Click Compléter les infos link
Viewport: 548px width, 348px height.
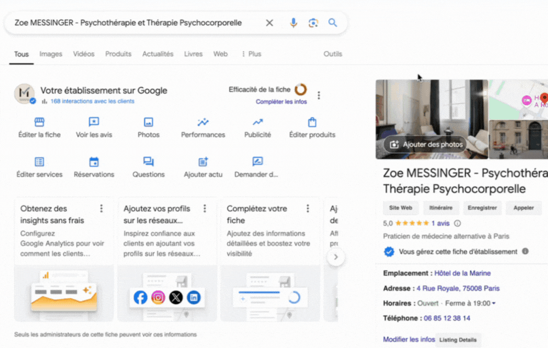pos(281,102)
